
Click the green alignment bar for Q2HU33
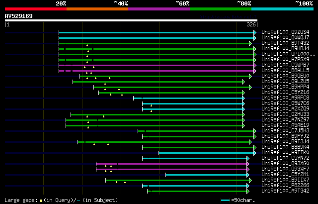[157, 114]
